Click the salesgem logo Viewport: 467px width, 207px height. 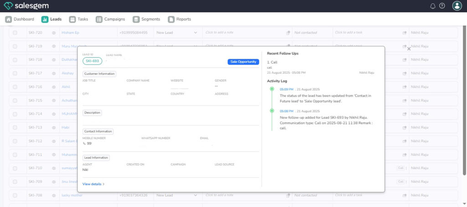pos(26,6)
